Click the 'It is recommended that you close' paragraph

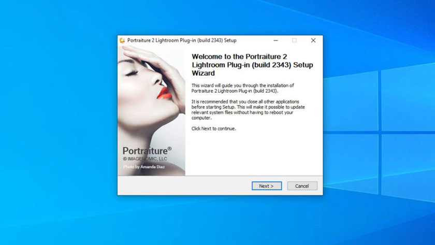click(x=248, y=110)
